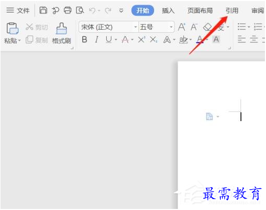Image resolution: width=266 pixels, height=210 pixels.
Task: Open text effects dropdown arrow
Action: click(174, 40)
